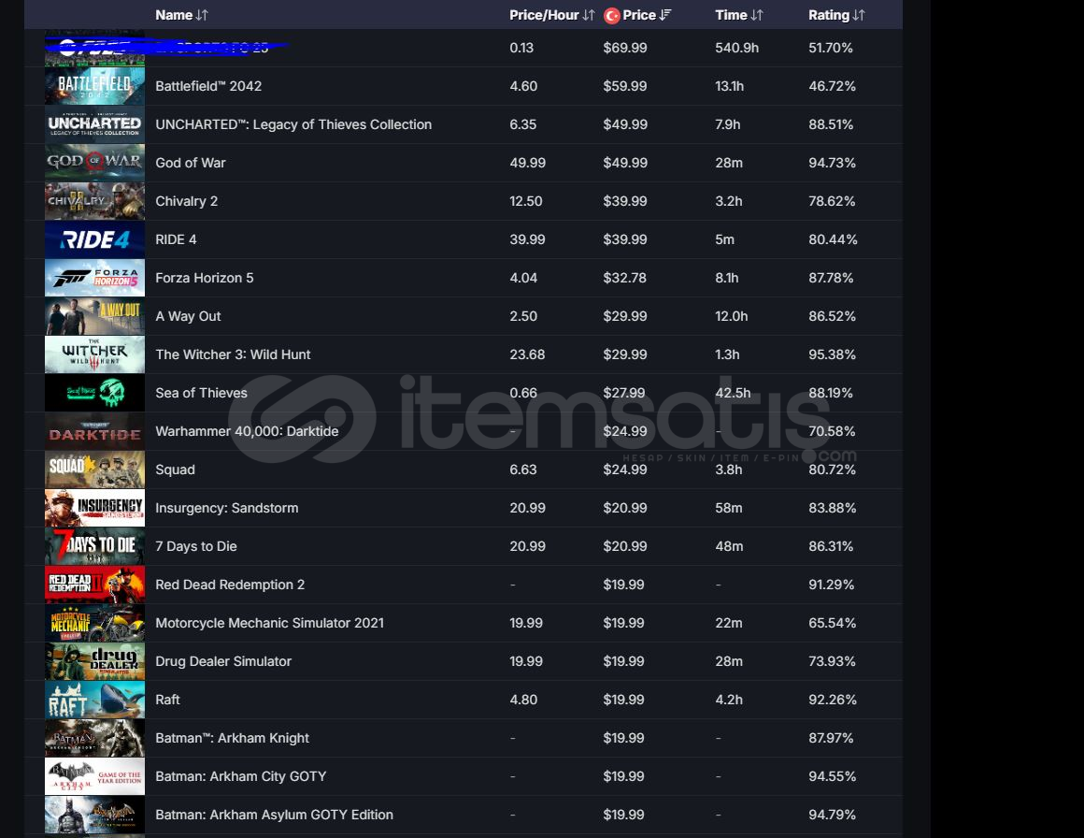Click the Price/Hour sort arrows icon

point(588,15)
